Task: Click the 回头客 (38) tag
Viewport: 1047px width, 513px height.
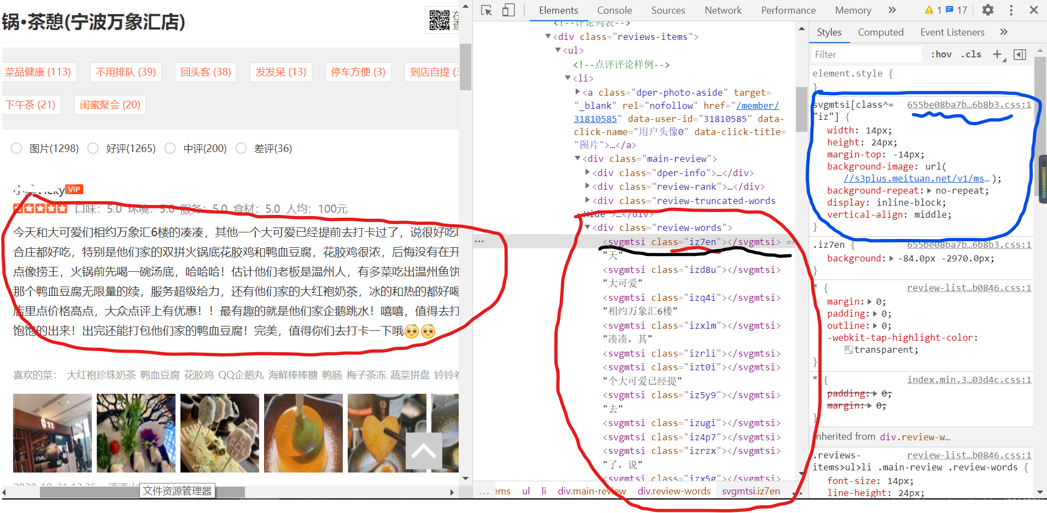Action: tap(206, 72)
